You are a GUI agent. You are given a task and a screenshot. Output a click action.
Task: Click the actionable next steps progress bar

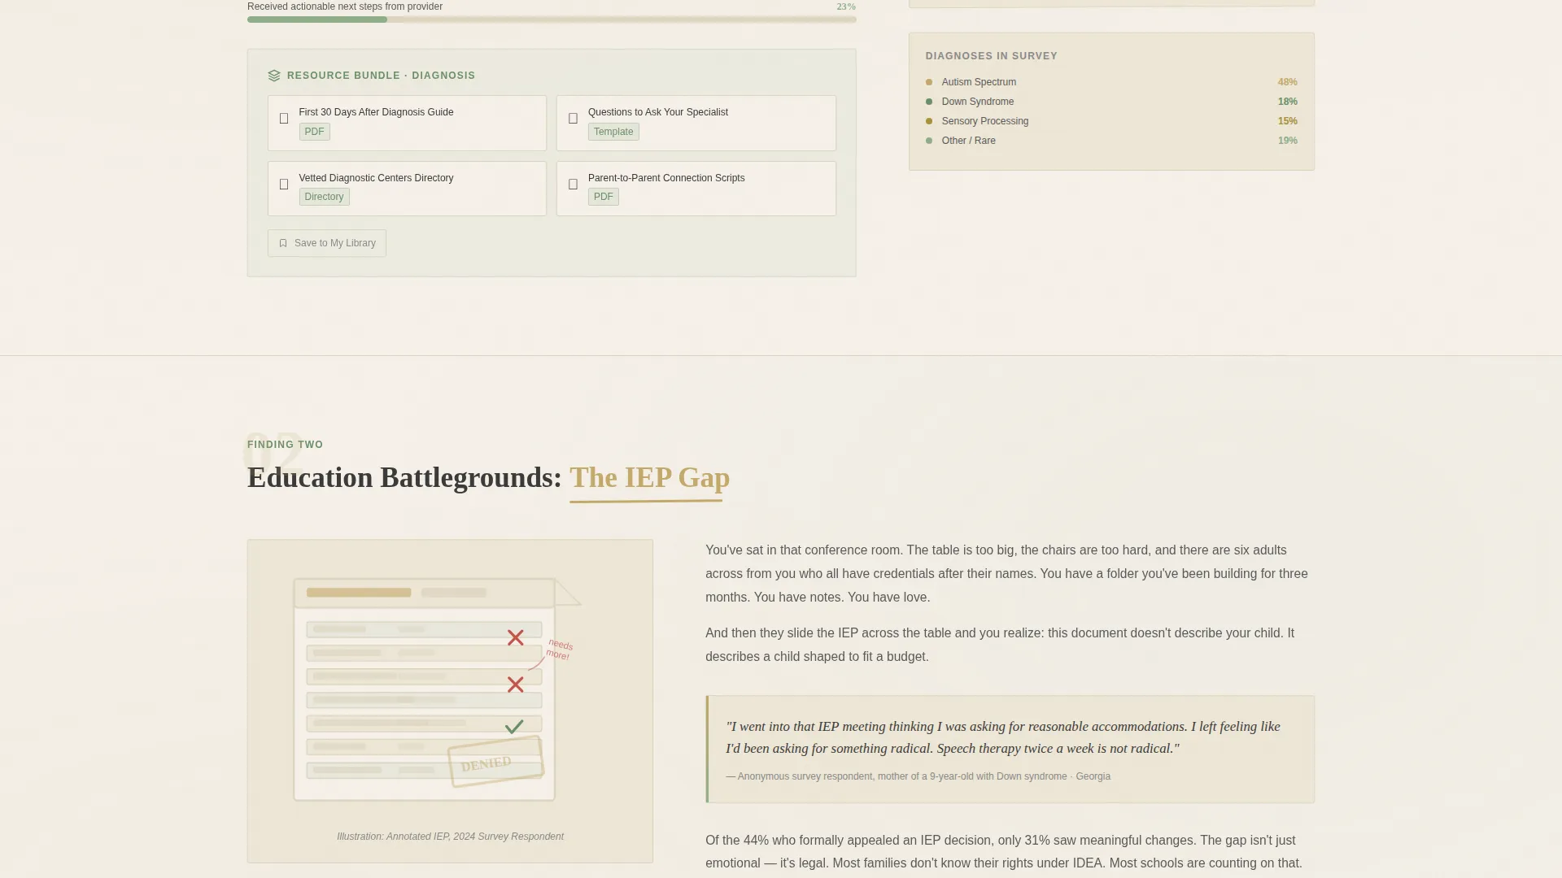click(x=552, y=20)
